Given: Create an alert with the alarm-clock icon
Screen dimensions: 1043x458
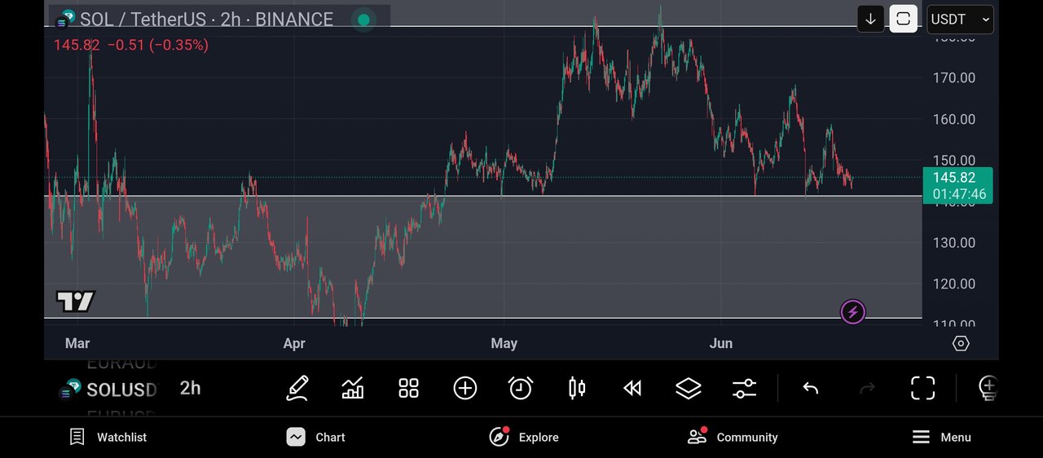Looking at the screenshot, I should pos(521,388).
